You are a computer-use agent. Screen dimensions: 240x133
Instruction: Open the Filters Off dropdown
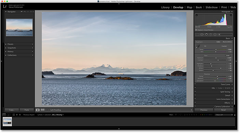point(224,115)
